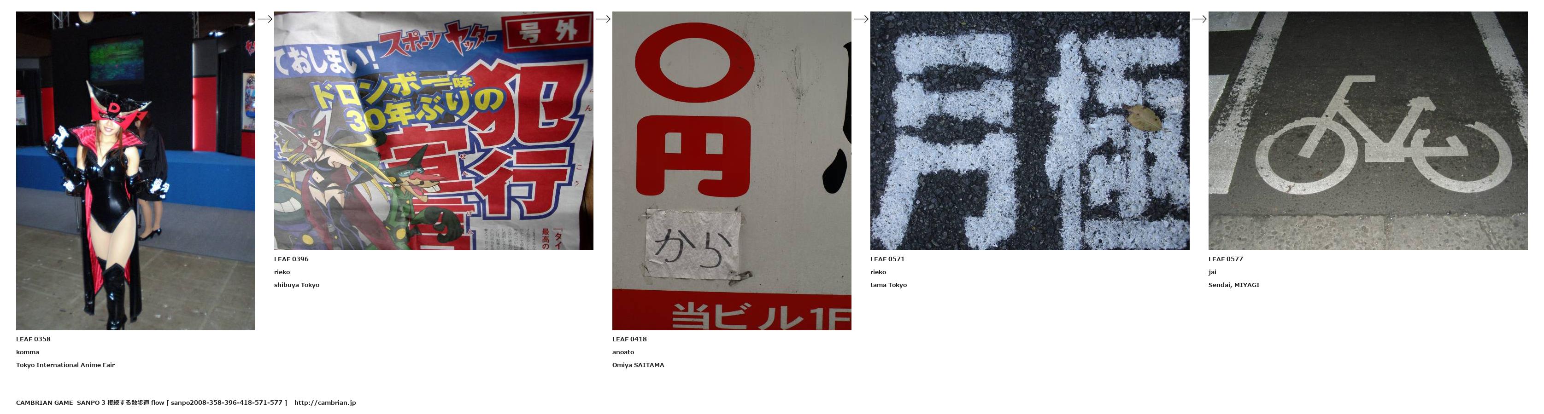Screen dimensions: 1544x414
Task: Click the LEAF 0418 label
Action: pos(629,339)
